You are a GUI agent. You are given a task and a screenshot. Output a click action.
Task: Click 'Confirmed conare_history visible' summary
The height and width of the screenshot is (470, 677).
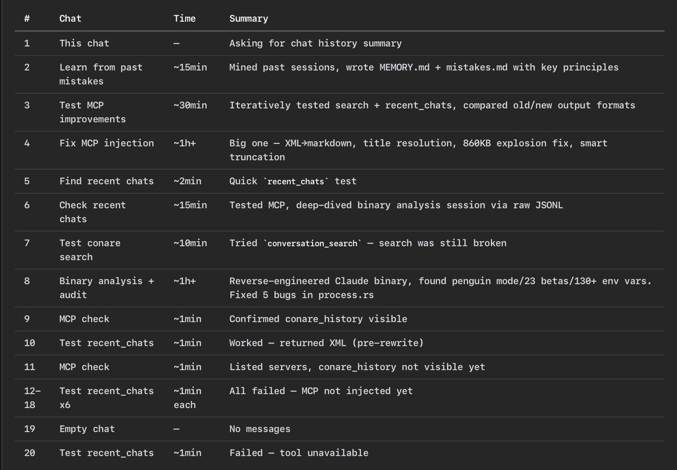pyautogui.click(x=318, y=319)
